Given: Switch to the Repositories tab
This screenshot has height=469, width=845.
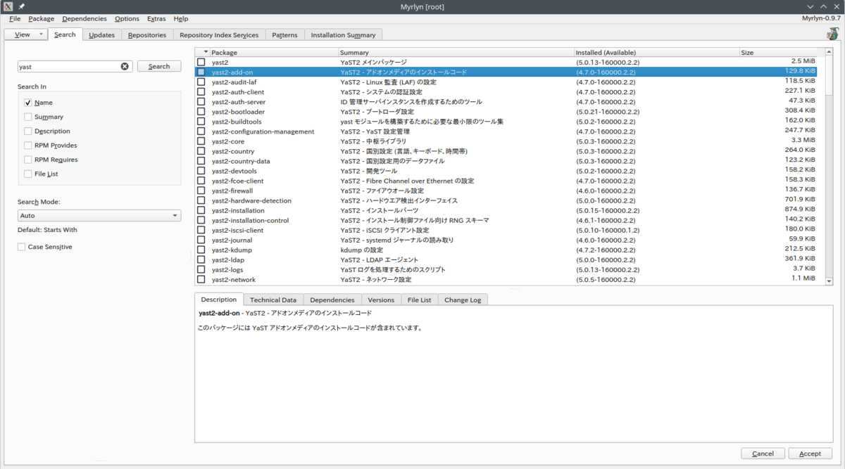Looking at the screenshot, I should (147, 34).
